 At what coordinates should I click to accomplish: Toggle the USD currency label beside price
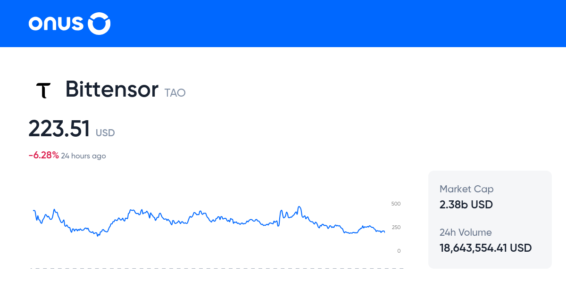[x=105, y=133]
